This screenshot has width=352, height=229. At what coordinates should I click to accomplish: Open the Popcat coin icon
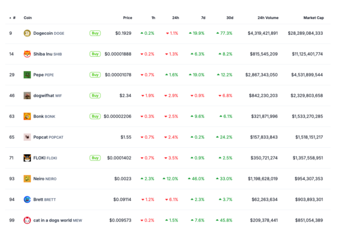pyautogui.click(x=27, y=137)
